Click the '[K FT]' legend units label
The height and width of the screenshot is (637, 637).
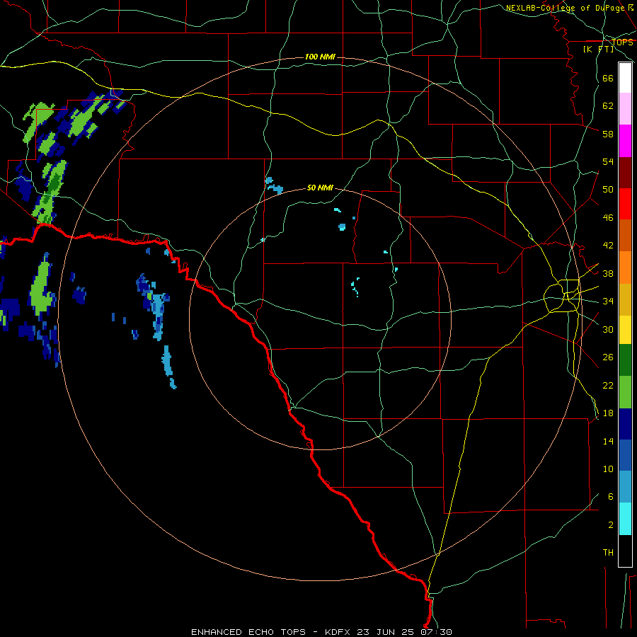pyautogui.click(x=598, y=49)
